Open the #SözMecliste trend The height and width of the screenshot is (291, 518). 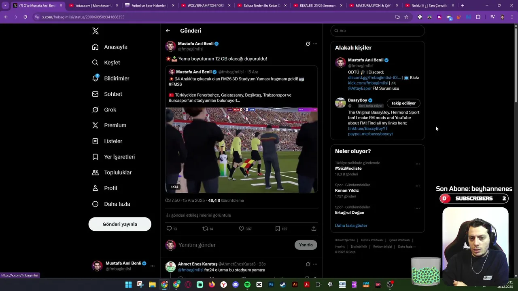348,169
